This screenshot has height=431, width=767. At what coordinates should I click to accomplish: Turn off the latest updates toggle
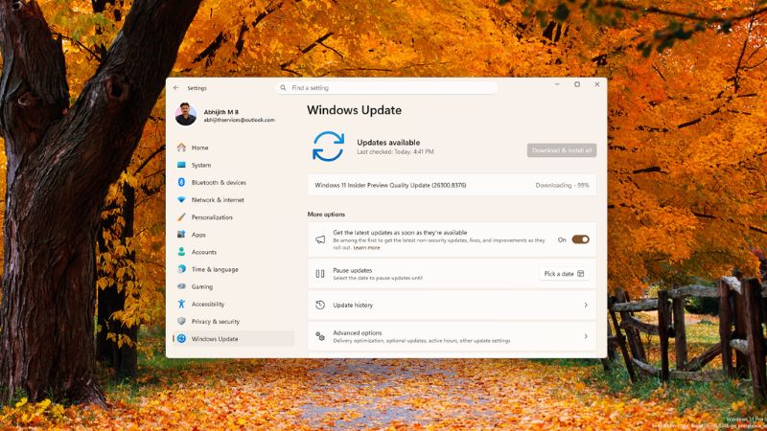click(x=581, y=239)
